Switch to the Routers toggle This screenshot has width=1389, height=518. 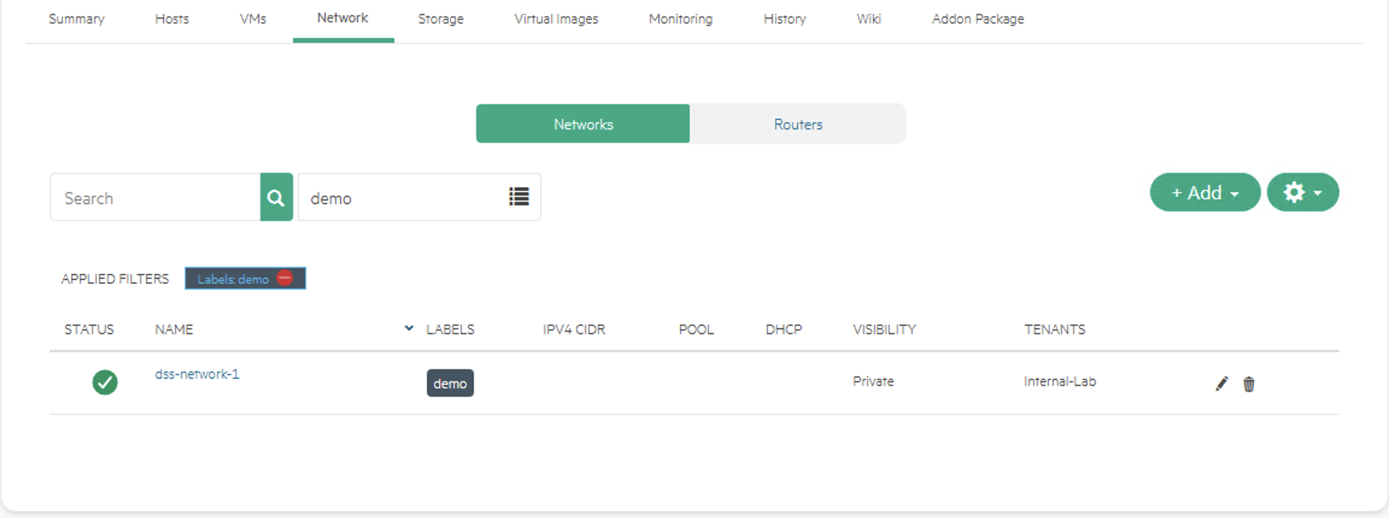798,124
